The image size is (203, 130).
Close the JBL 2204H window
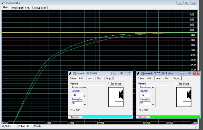[x=129, y=73]
